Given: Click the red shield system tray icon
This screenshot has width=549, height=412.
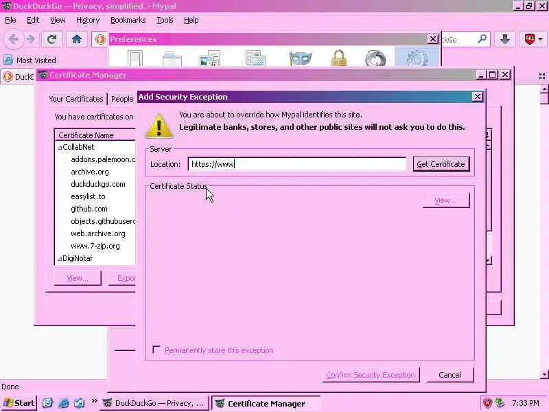Looking at the screenshot, I should pyautogui.click(x=487, y=403).
